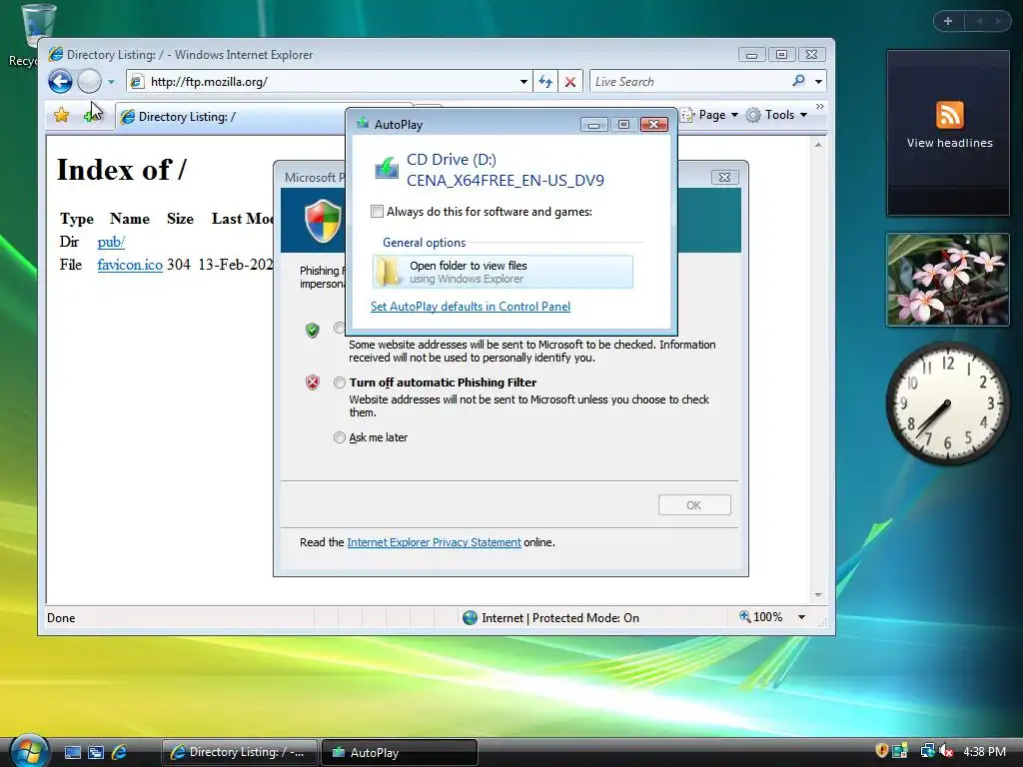Viewport: 1023px width, 767px height.
Task: Click the Windows Sidebar tray icon
Action: [901, 751]
